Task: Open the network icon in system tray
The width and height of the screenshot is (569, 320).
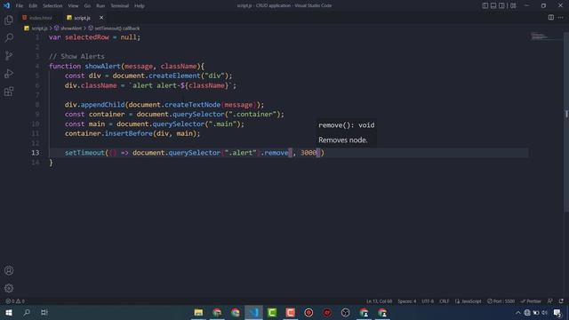Action: [x=527, y=312]
